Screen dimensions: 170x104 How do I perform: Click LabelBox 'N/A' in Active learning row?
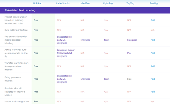82,53
